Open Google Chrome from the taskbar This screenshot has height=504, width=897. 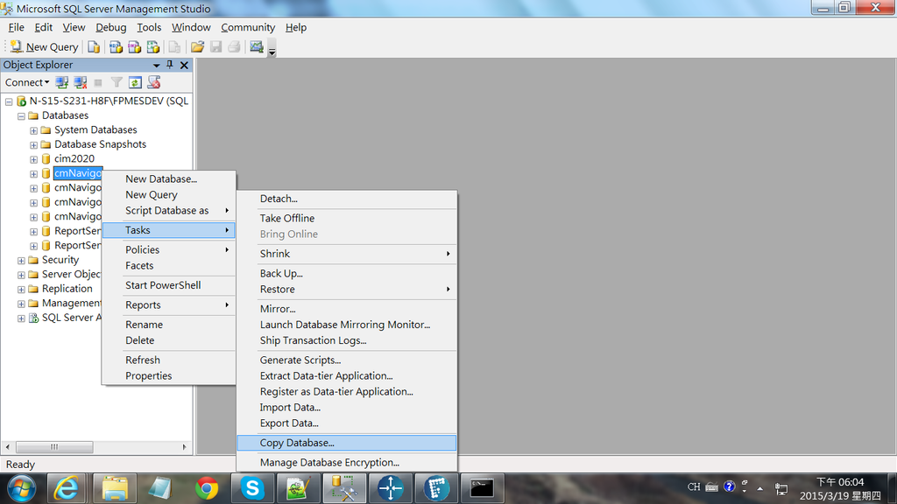(x=207, y=489)
